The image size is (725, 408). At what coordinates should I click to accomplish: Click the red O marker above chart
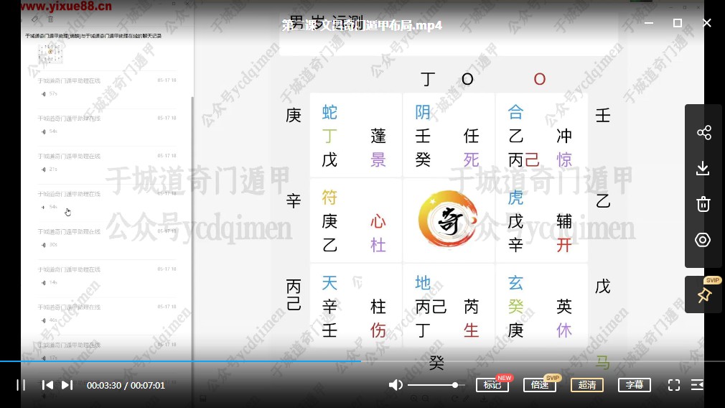tap(540, 79)
